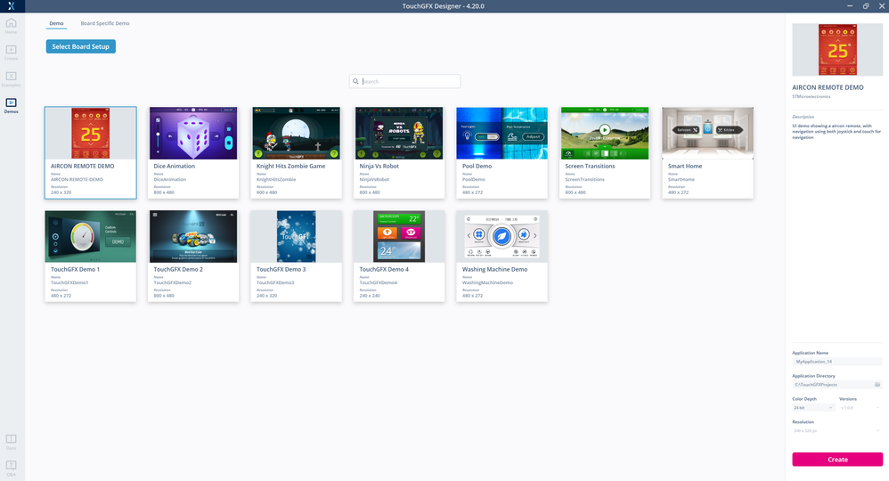Open the Versions dropdown
The height and width of the screenshot is (481, 889).
click(x=860, y=408)
